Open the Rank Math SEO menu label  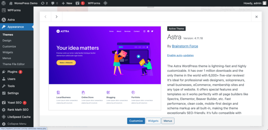coord(18,110)
